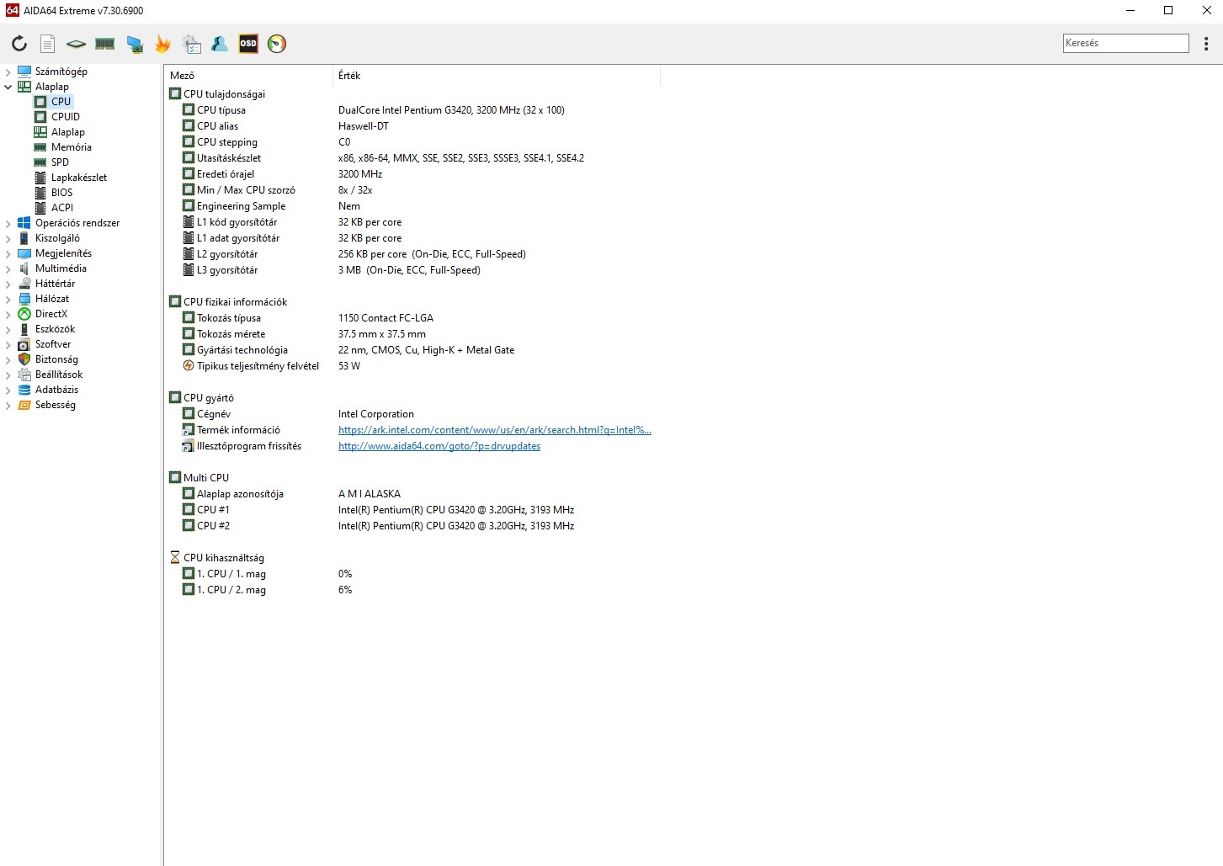
Task: Select the CPU #2 row
Action: click(x=412, y=526)
